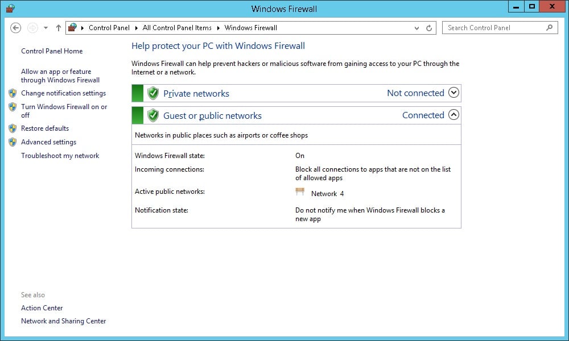This screenshot has width=569, height=341.
Task: Open Advanced settings
Action: coord(48,142)
